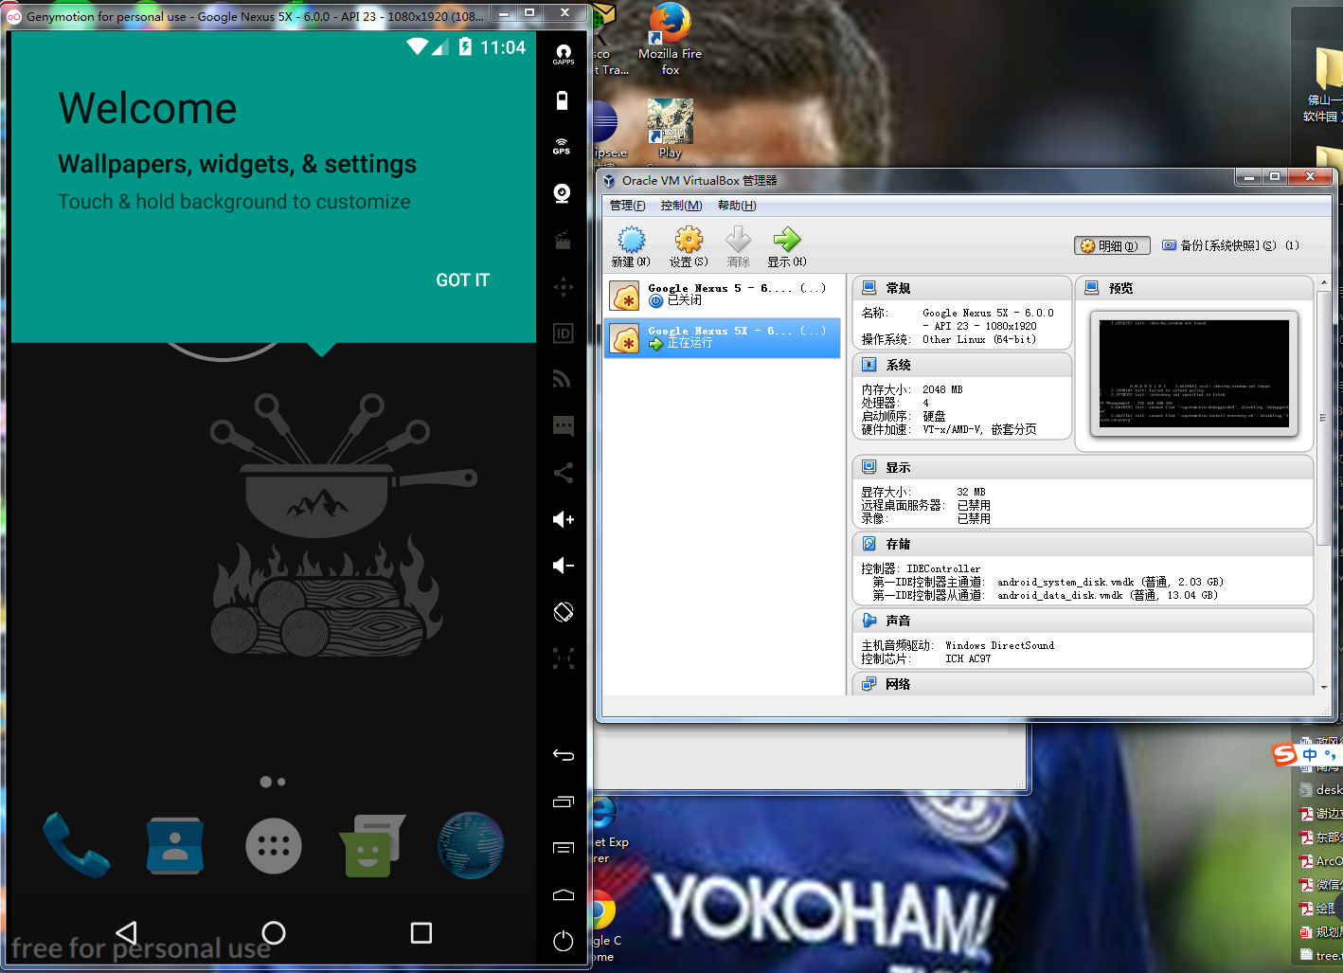Click Genymotion home sidebar button
Viewport: 1343px width, 973px height.
(x=564, y=894)
